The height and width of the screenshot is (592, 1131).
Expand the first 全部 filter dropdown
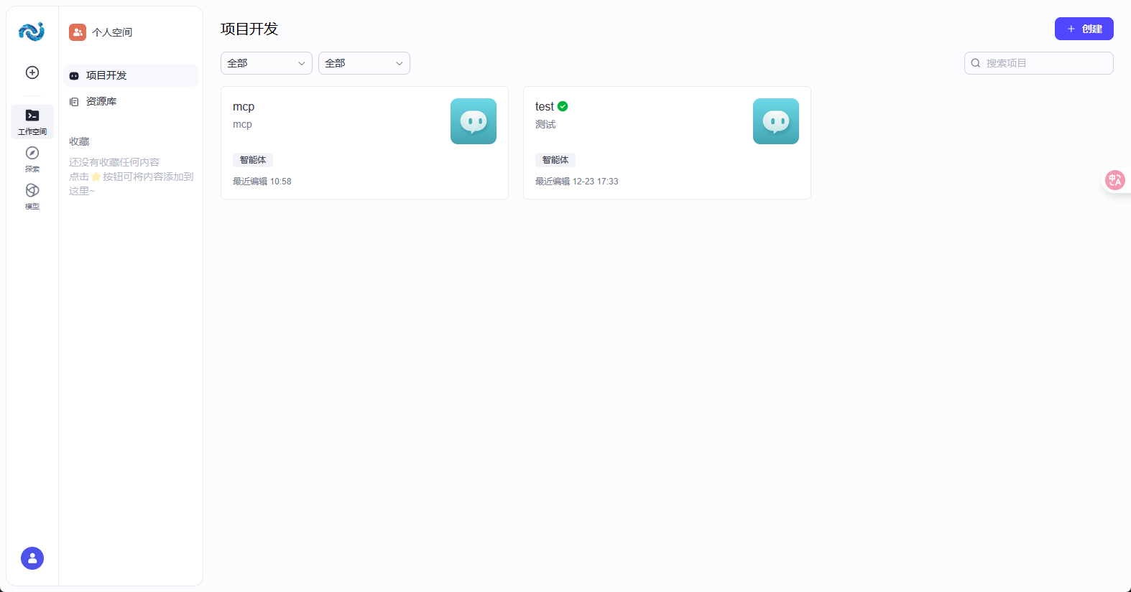pyautogui.click(x=266, y=63)
